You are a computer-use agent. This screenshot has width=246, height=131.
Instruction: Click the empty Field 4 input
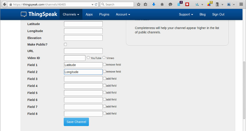83,86
